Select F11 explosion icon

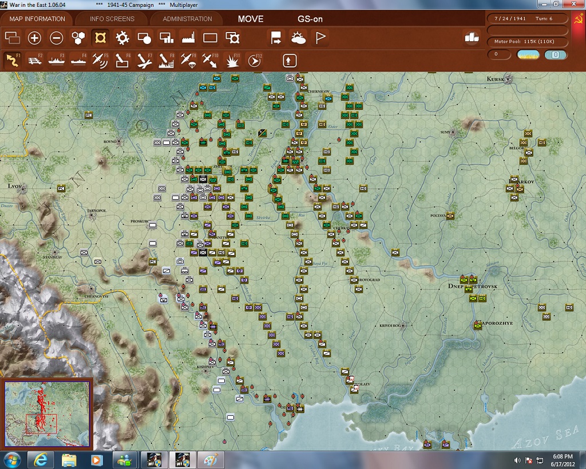point(232,61)
